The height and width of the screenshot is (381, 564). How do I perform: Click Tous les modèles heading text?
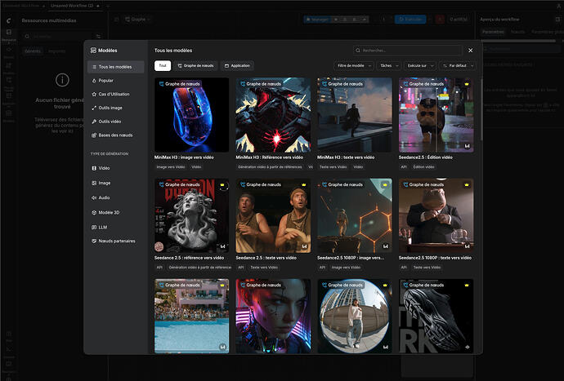173,51
